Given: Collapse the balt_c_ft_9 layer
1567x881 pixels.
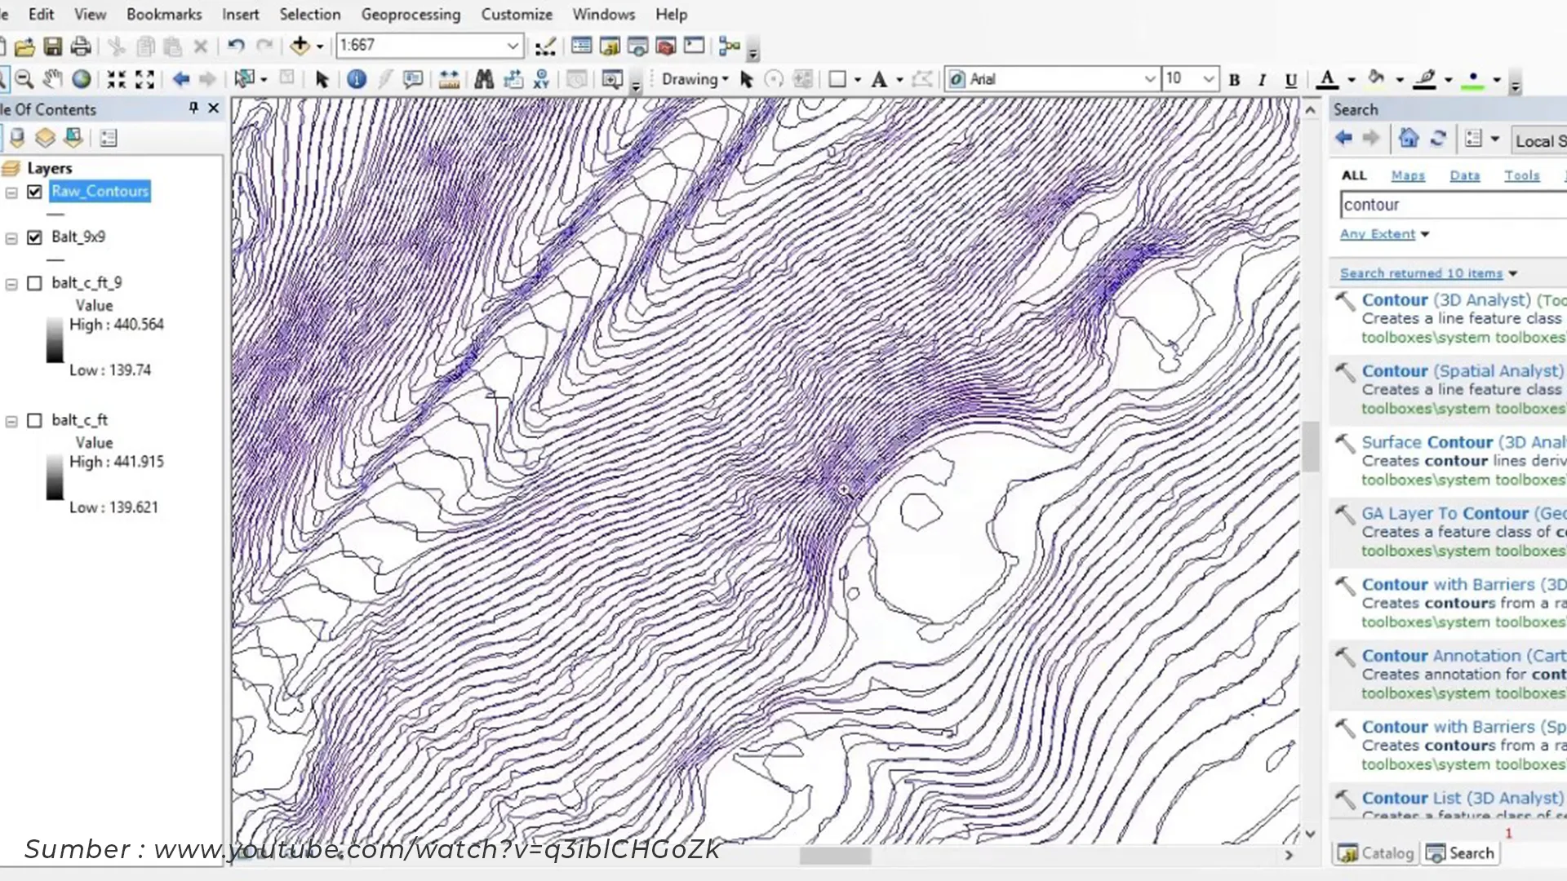Looking at the screenshot, I should pos(11,284).
